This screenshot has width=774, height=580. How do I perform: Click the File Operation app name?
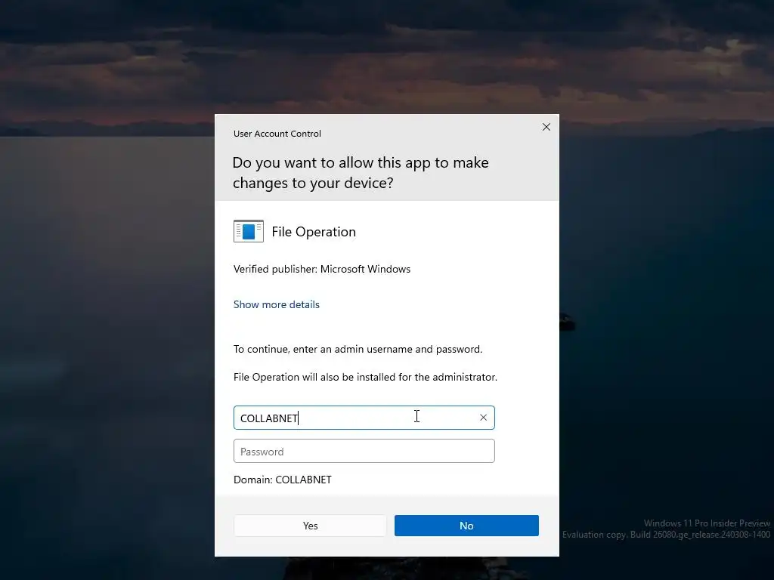(x=314, y=232)
